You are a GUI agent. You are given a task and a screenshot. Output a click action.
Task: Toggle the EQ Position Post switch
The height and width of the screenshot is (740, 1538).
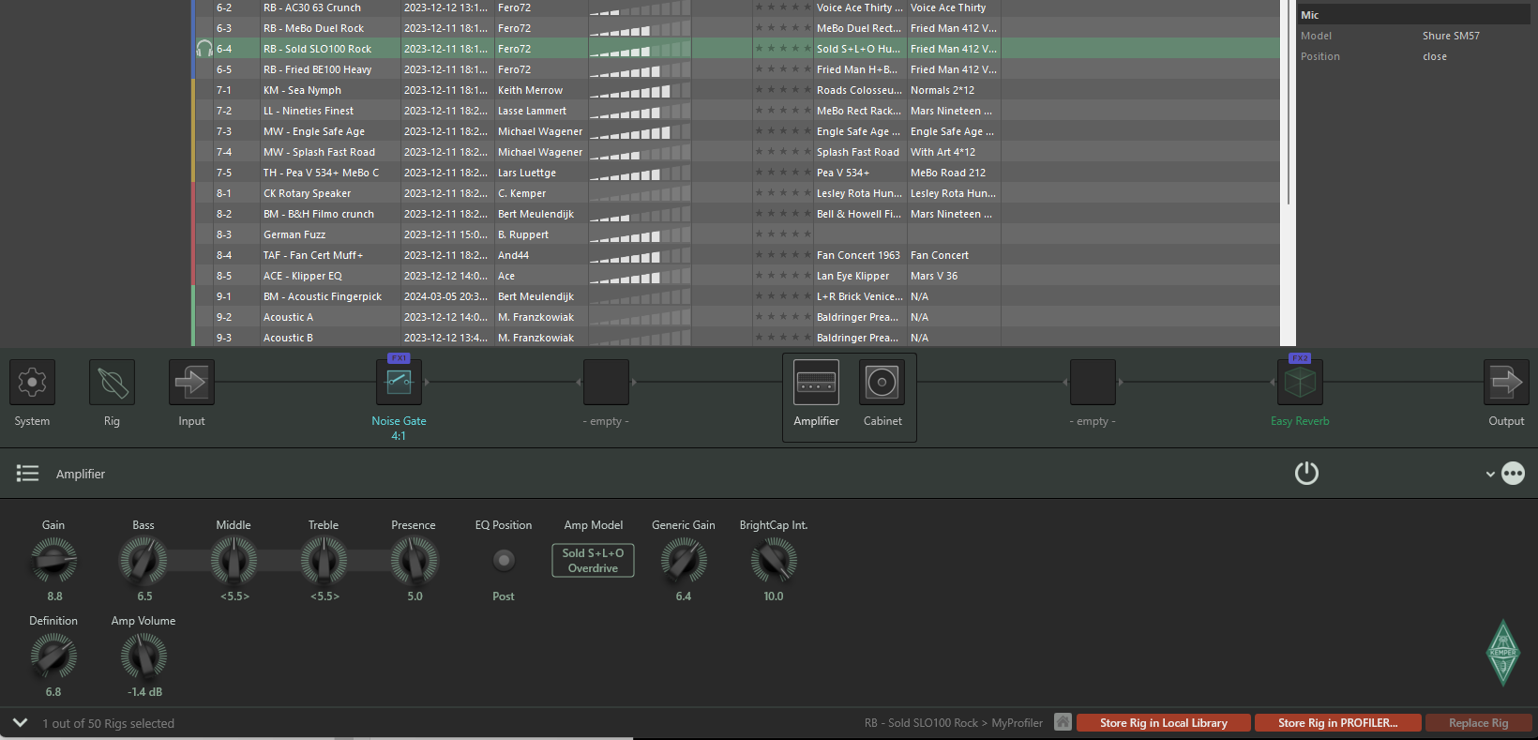click(x=504, y=561)
